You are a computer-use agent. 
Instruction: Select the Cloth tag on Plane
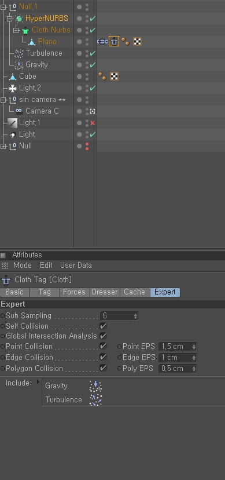pos(114,42)
